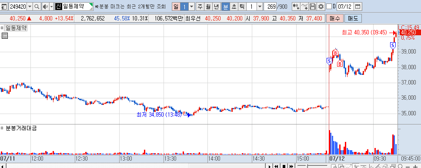The width and height of the screenshot is (421, 168).
Task: Click the data table icon under 일동제약
Action: pyautogui.click(x=4, y=36)
